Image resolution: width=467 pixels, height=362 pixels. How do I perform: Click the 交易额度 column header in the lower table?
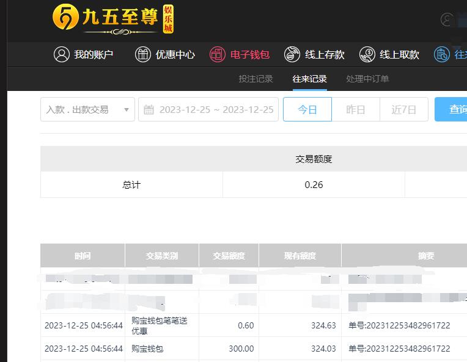(x=229, y=256)
